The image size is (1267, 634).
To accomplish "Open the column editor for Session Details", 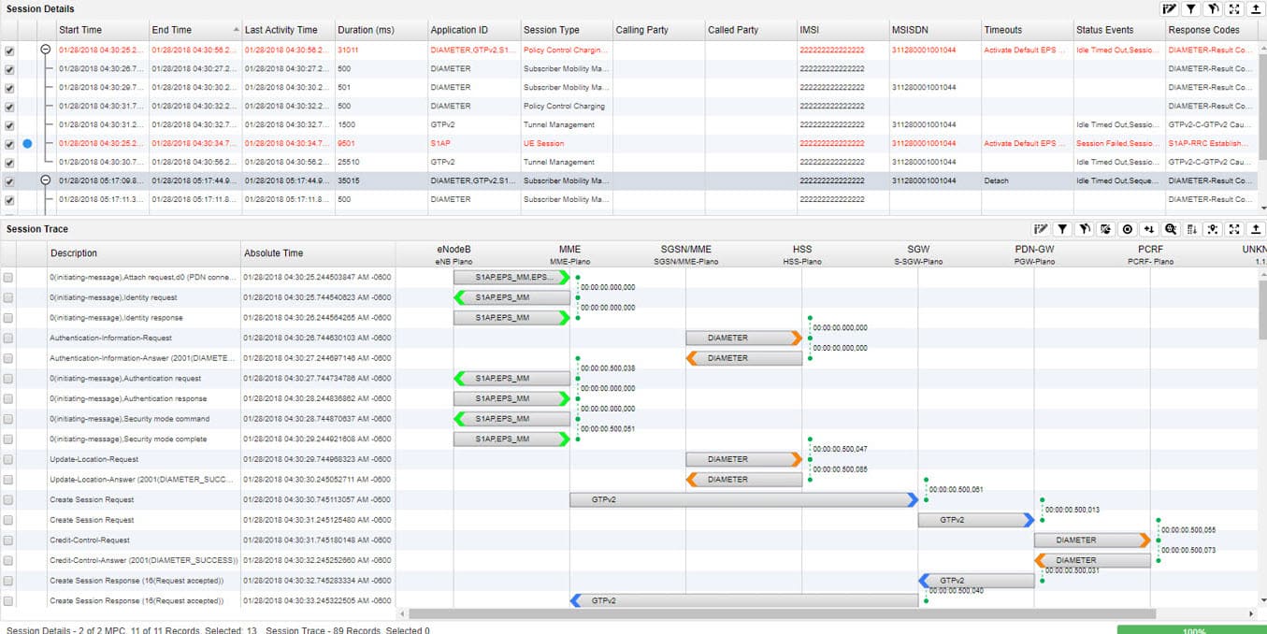I will pyautogui.click(x=1170, y=8).
